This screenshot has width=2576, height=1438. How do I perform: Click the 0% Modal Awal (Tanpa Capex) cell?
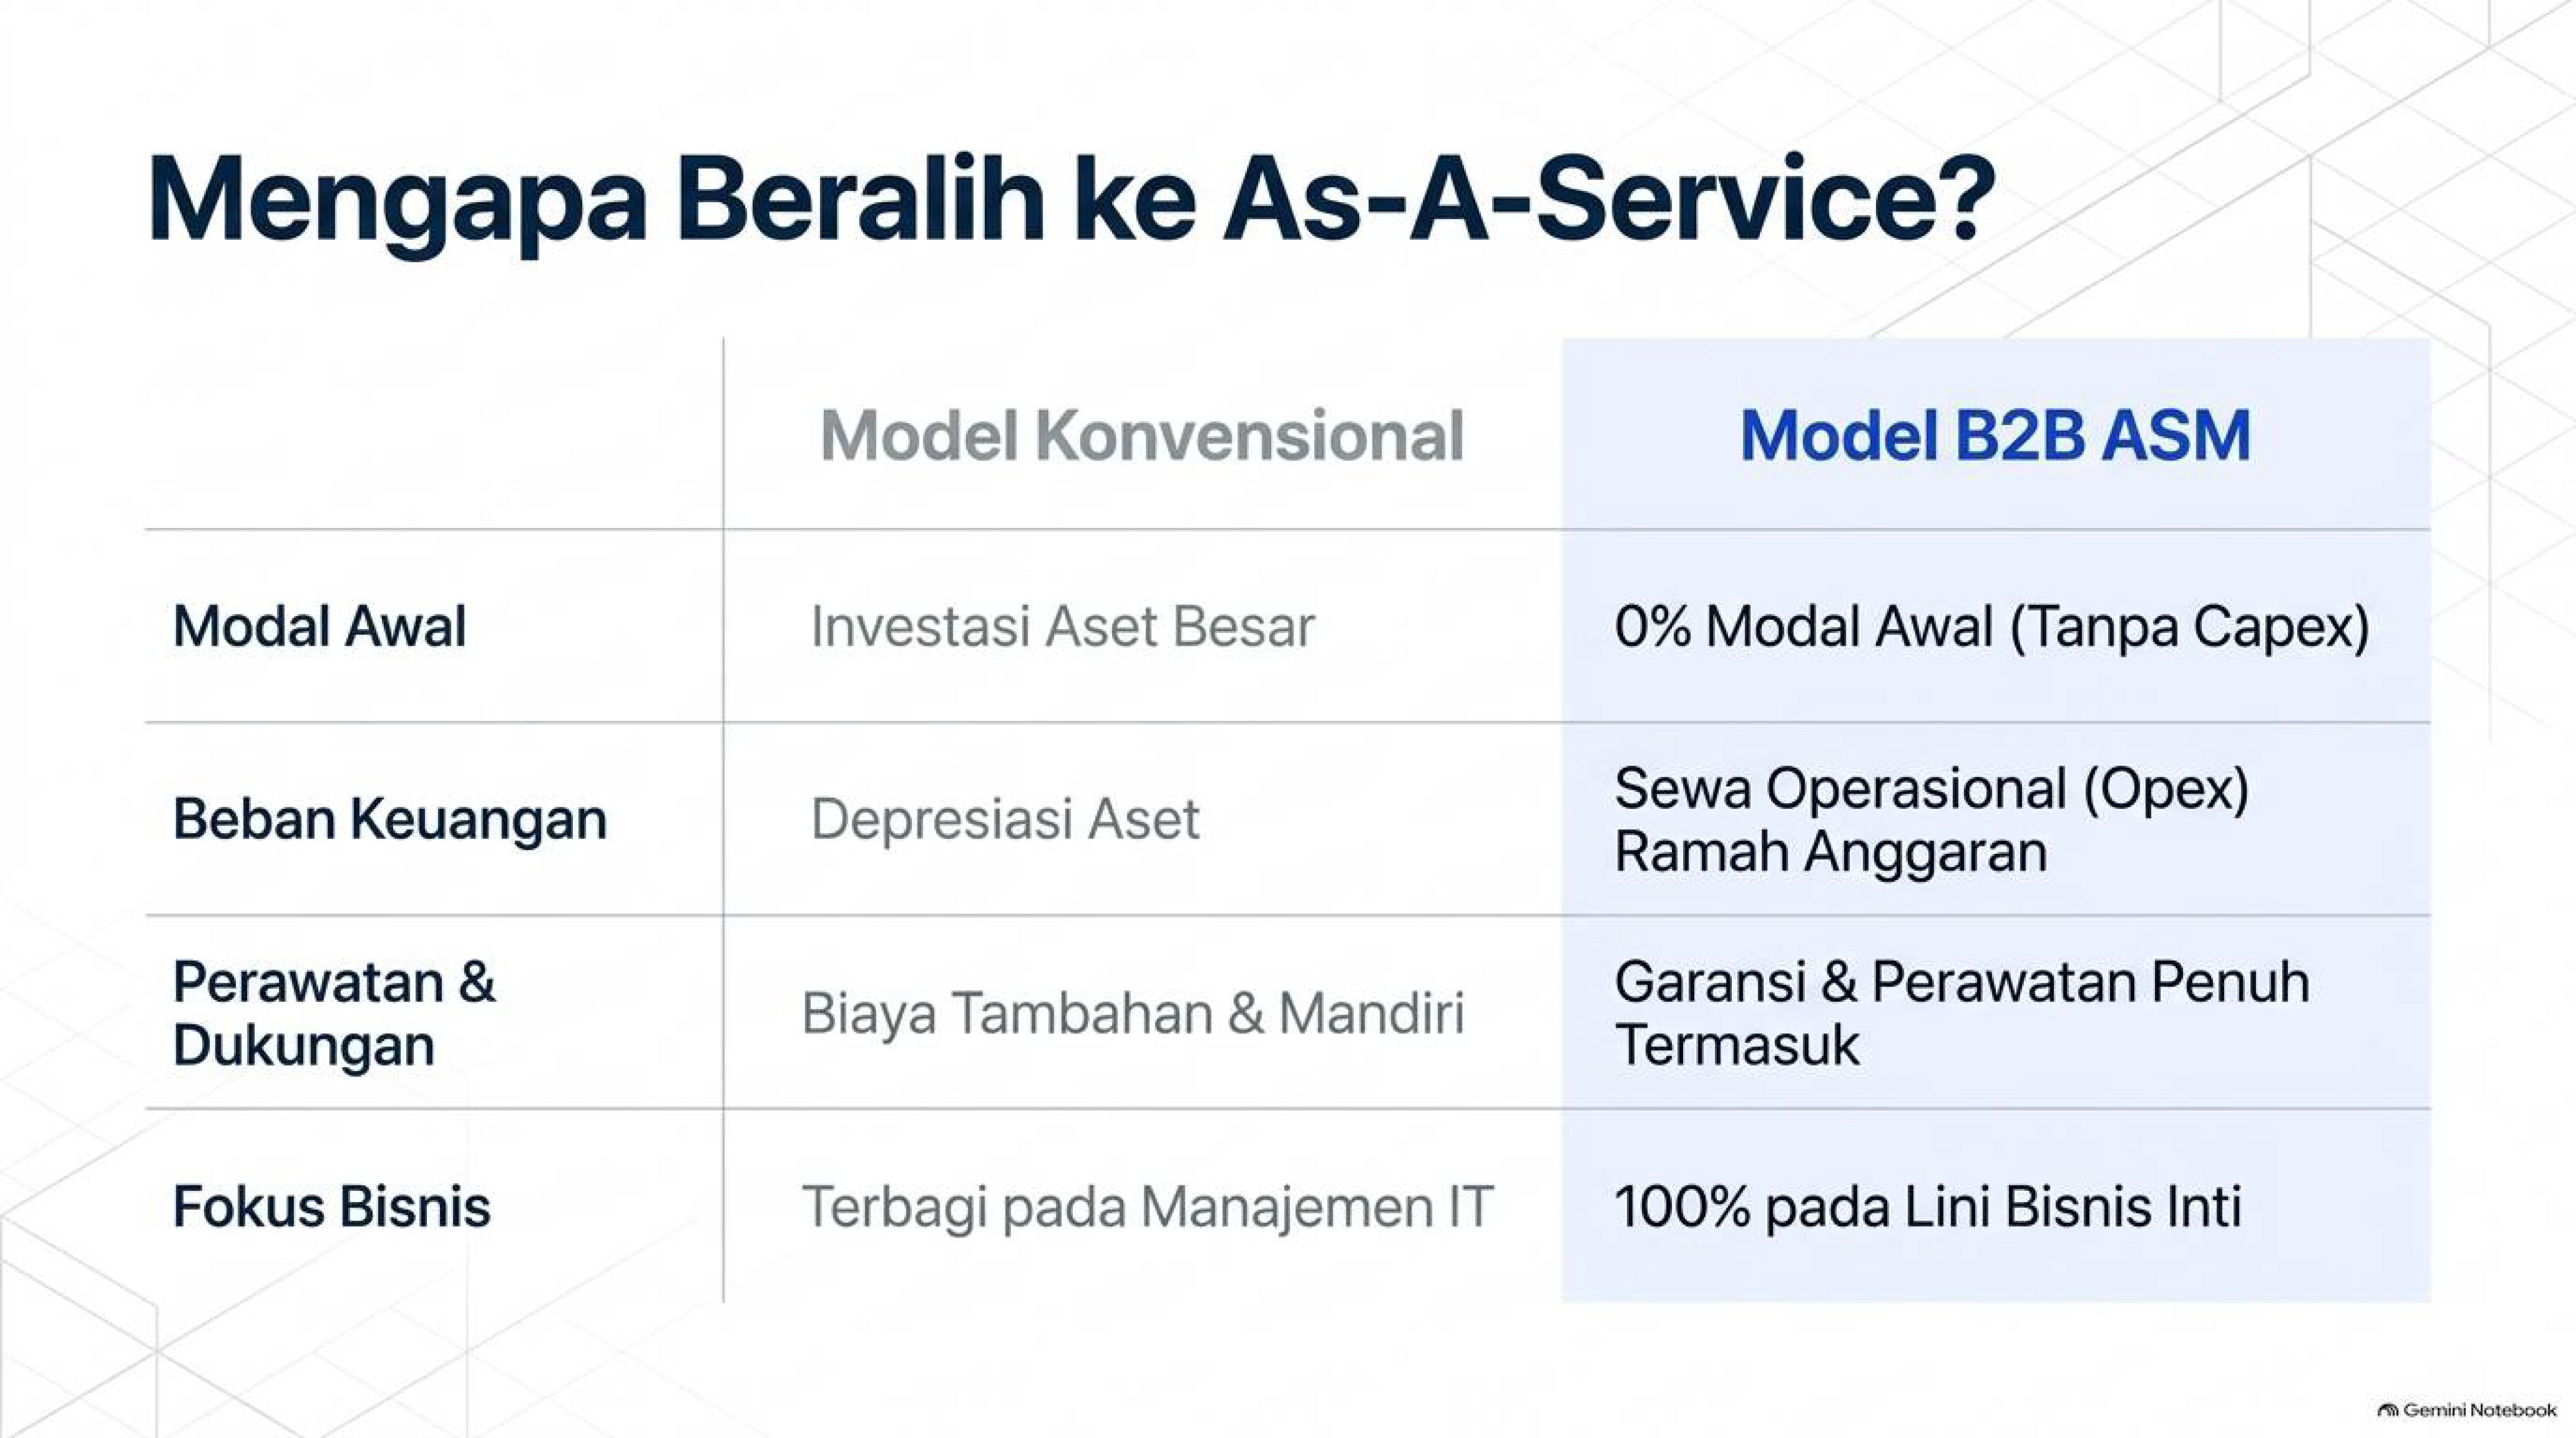coord(1992,628)
